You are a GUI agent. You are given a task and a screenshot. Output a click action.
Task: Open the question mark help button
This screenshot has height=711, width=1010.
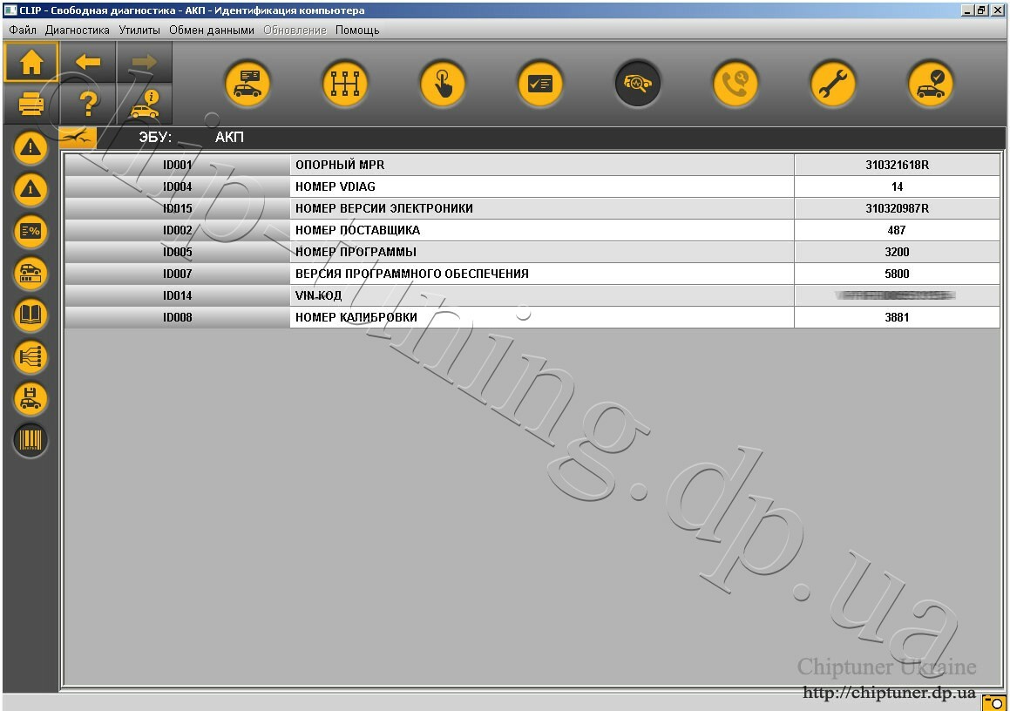pyautogui.click(x=88, y=103)
